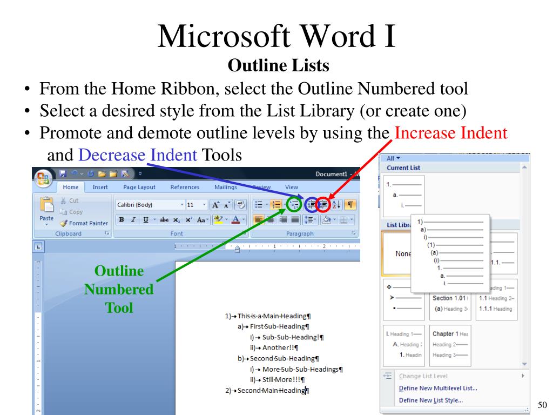The height and width of the screenshot is (415, 553).
Task: Align text right
Action: 283,220
